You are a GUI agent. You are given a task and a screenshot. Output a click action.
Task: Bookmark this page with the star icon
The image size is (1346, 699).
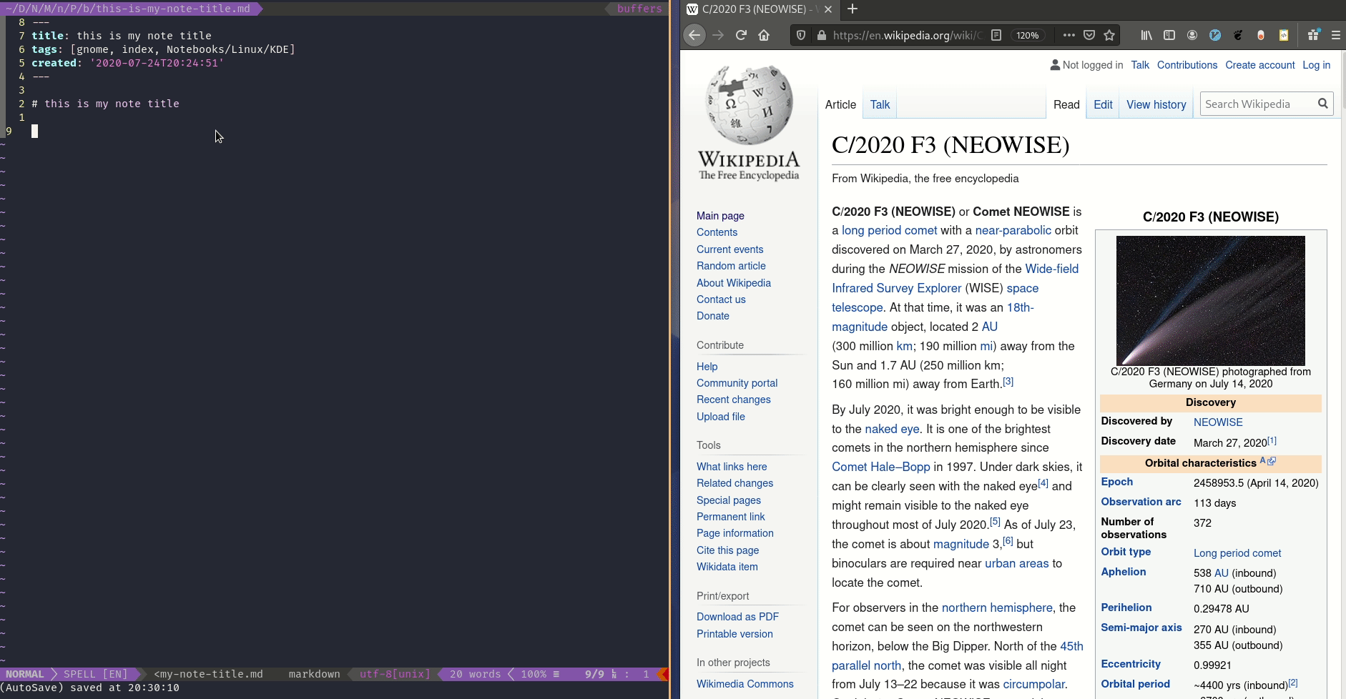point(1109,35)
